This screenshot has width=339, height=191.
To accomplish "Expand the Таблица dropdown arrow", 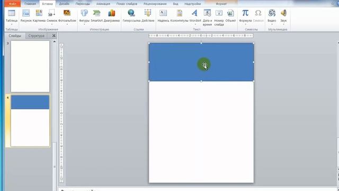I will (x=12, y=24).
